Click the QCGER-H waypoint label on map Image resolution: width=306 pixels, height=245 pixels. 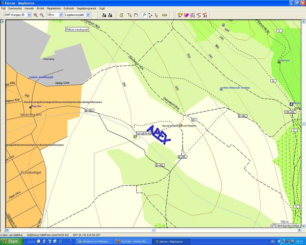pos(144,133)
